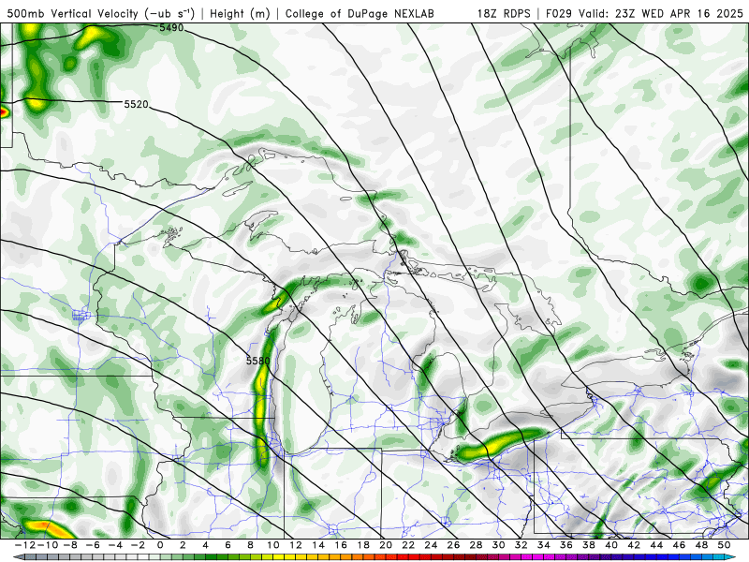Click the 42 colorbar value
The height and width of the screenshot is (562, 749).
click(x=634, y=545)
